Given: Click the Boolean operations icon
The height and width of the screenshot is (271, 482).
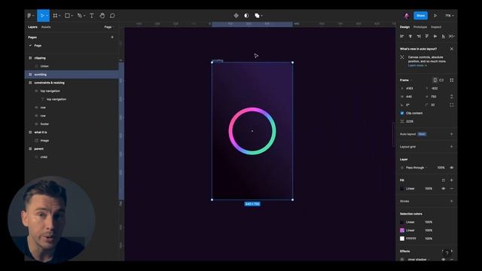Looking at the screenshot, I should (258, 16).
